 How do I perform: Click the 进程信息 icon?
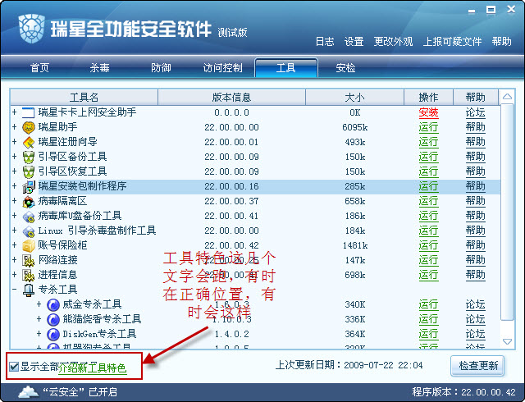click(29, 275)
